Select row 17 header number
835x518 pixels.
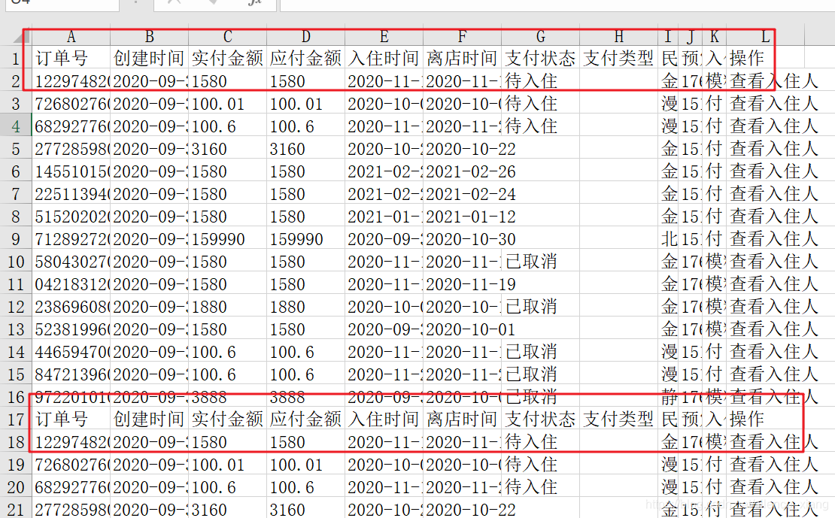click(17, 420)
